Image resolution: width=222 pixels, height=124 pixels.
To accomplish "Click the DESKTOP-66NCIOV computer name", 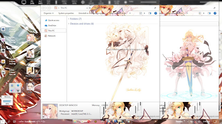I will tap(68, 105).
